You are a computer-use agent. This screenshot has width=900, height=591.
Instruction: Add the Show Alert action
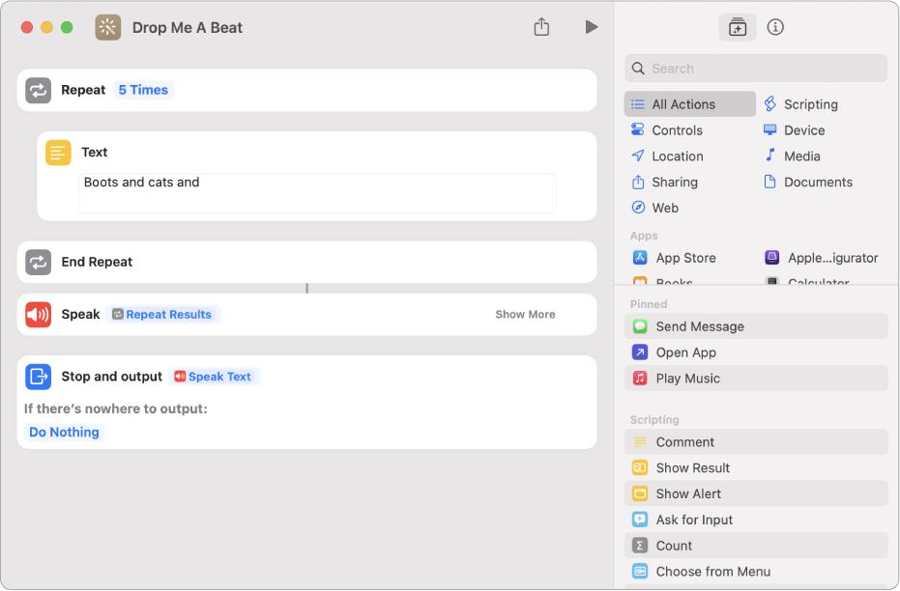(756, 494)
